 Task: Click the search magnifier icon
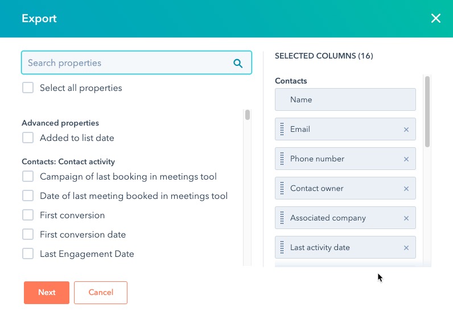coord(238,63)
